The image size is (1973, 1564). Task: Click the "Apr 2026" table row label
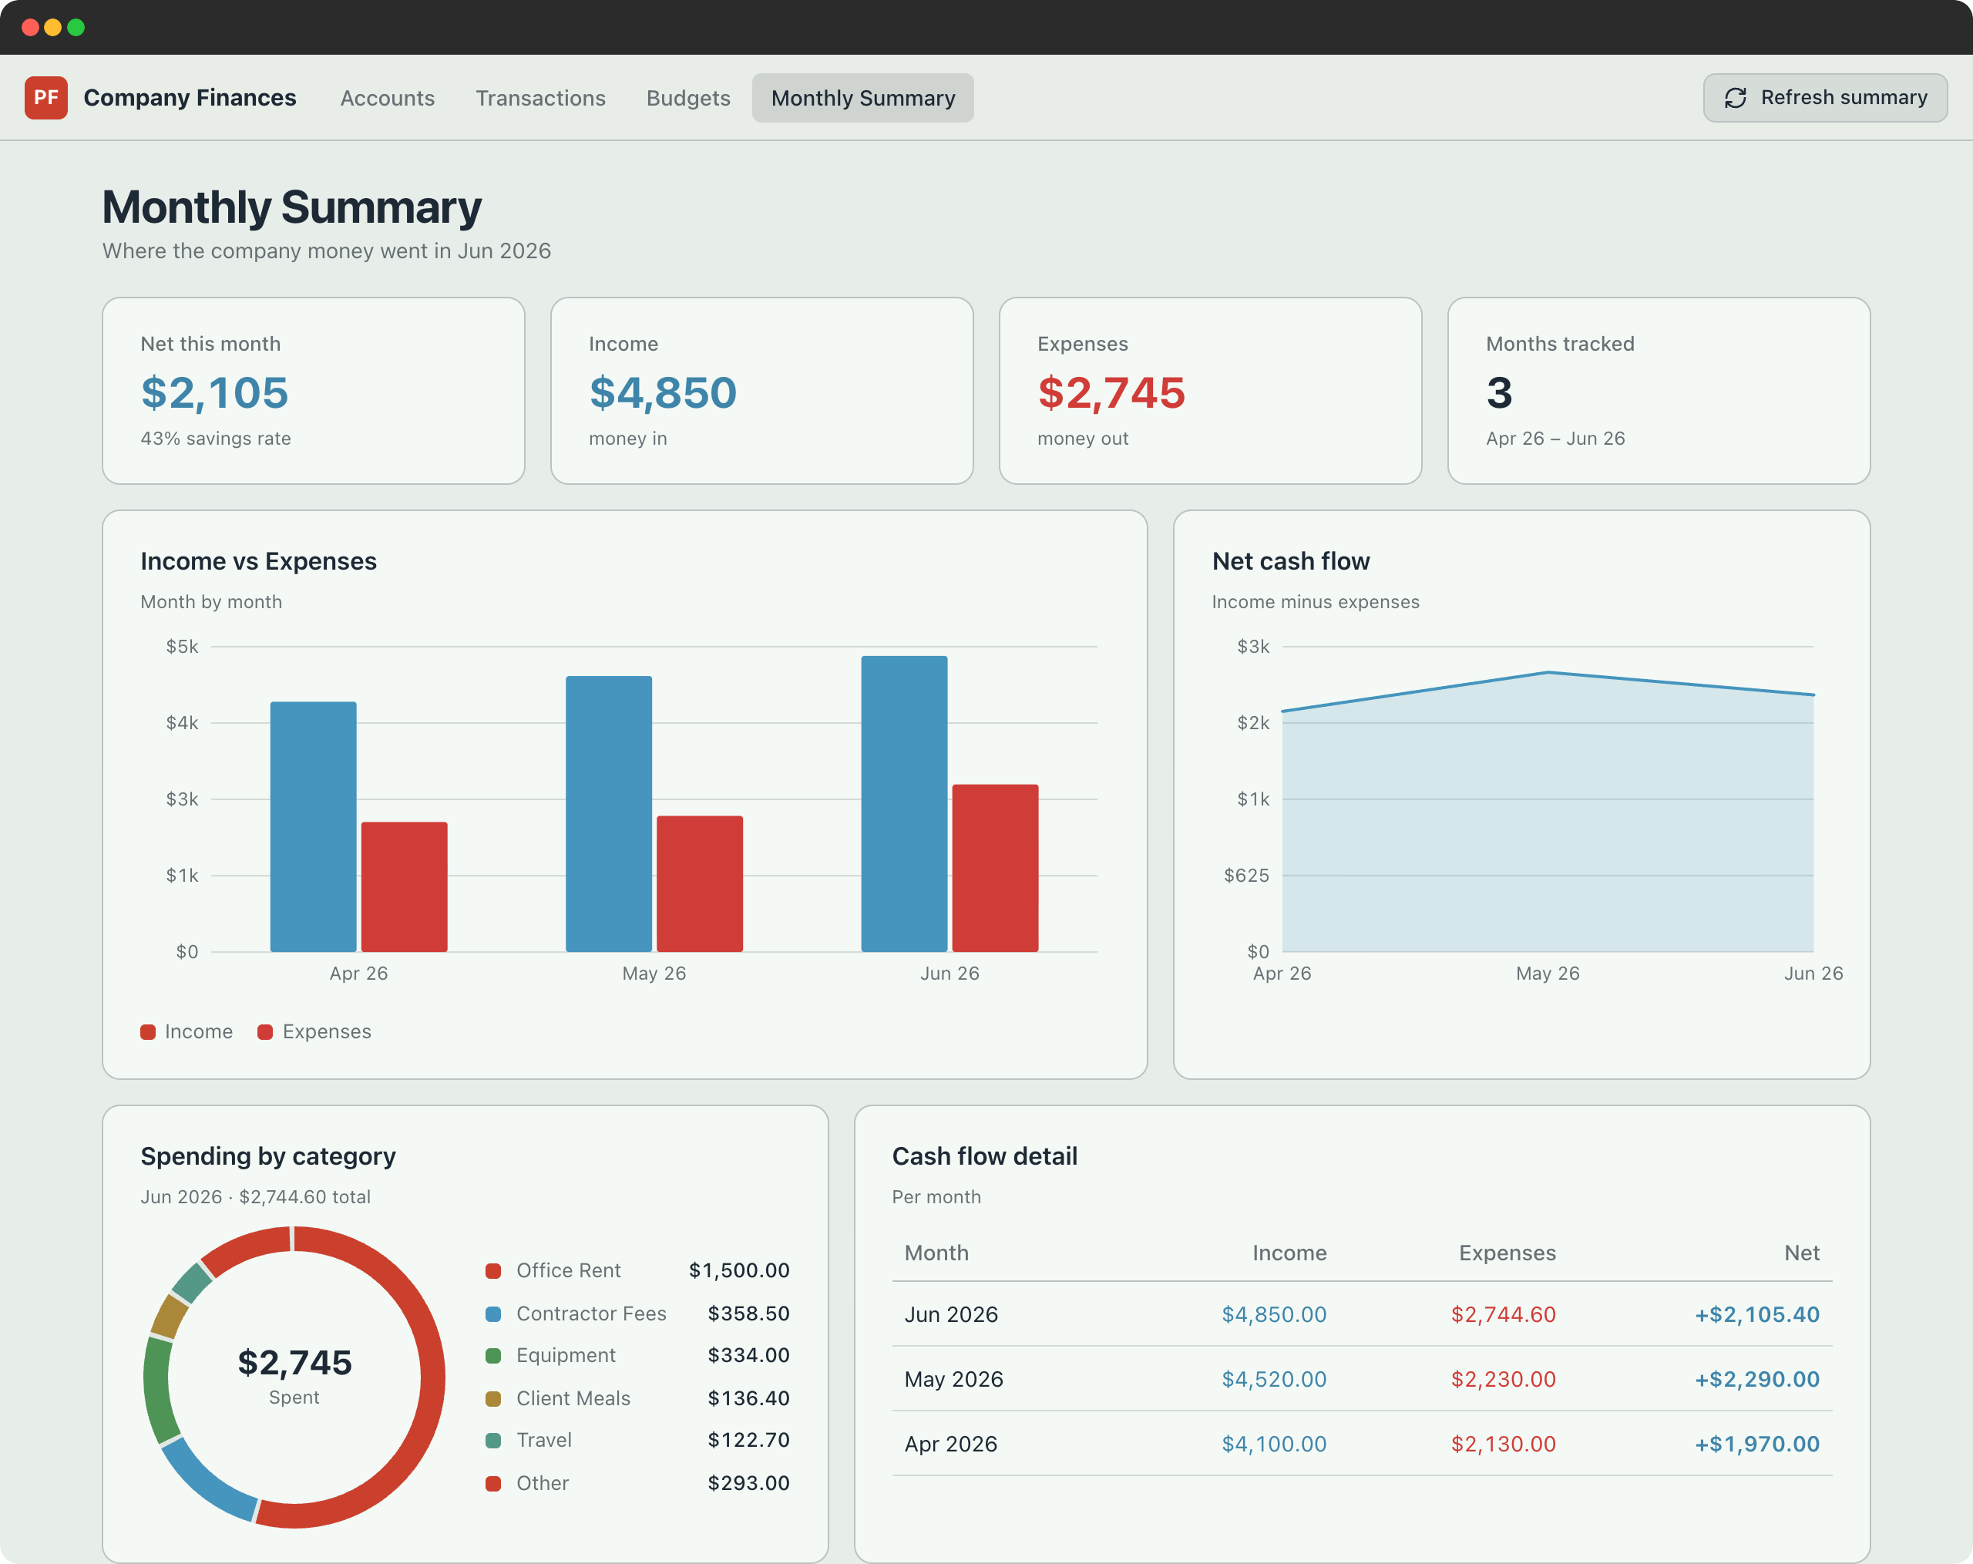[x=951, y=1445]
